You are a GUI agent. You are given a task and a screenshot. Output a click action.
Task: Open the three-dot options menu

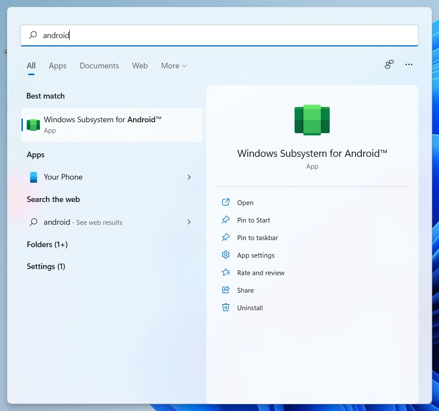(x=409, y=64)
